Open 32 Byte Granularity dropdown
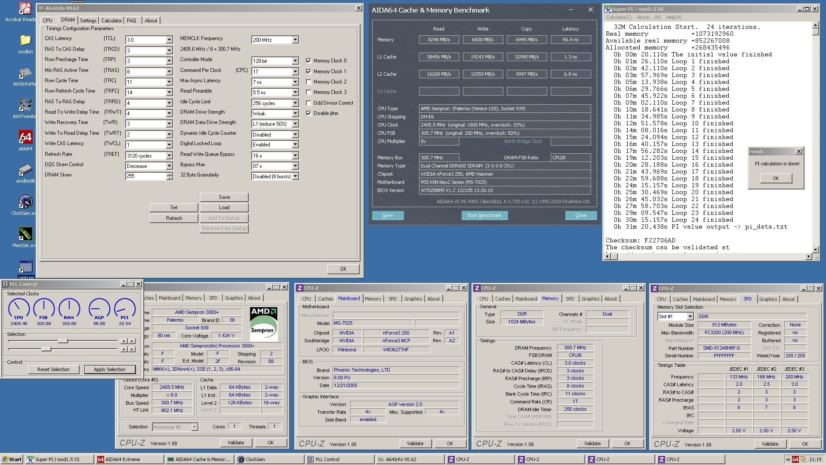The height and width of the screenshot is (465, 826). click(295, 176)
